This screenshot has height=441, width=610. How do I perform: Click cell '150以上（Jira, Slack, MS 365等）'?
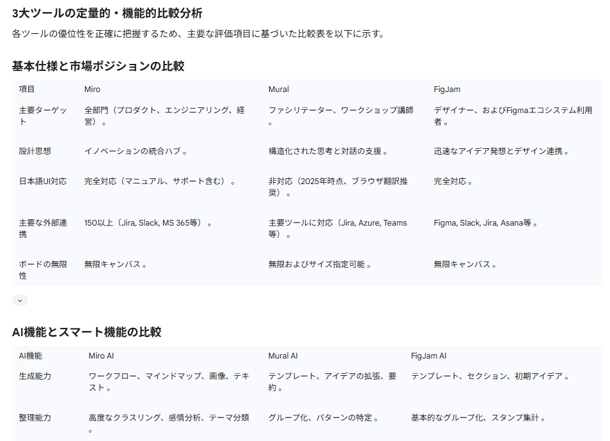coord(148,223)
